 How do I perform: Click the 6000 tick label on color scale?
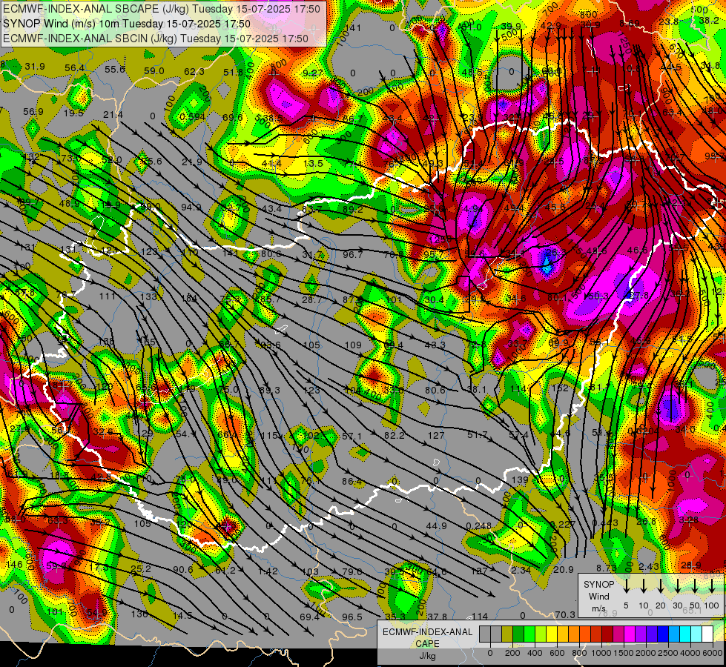tap(713, 653)
